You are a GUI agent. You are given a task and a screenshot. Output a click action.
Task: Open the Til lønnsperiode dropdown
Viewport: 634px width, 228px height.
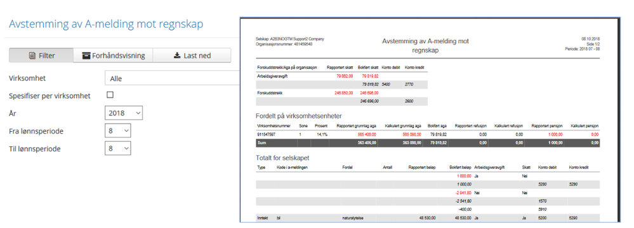117,148
